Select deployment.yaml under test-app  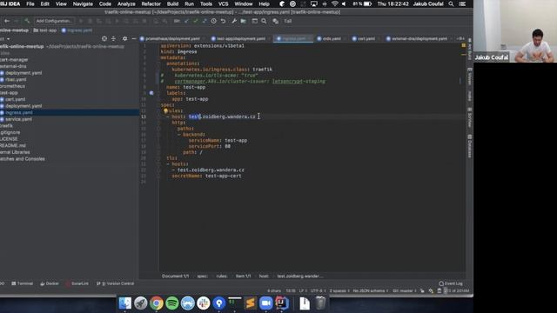[23, 106]
